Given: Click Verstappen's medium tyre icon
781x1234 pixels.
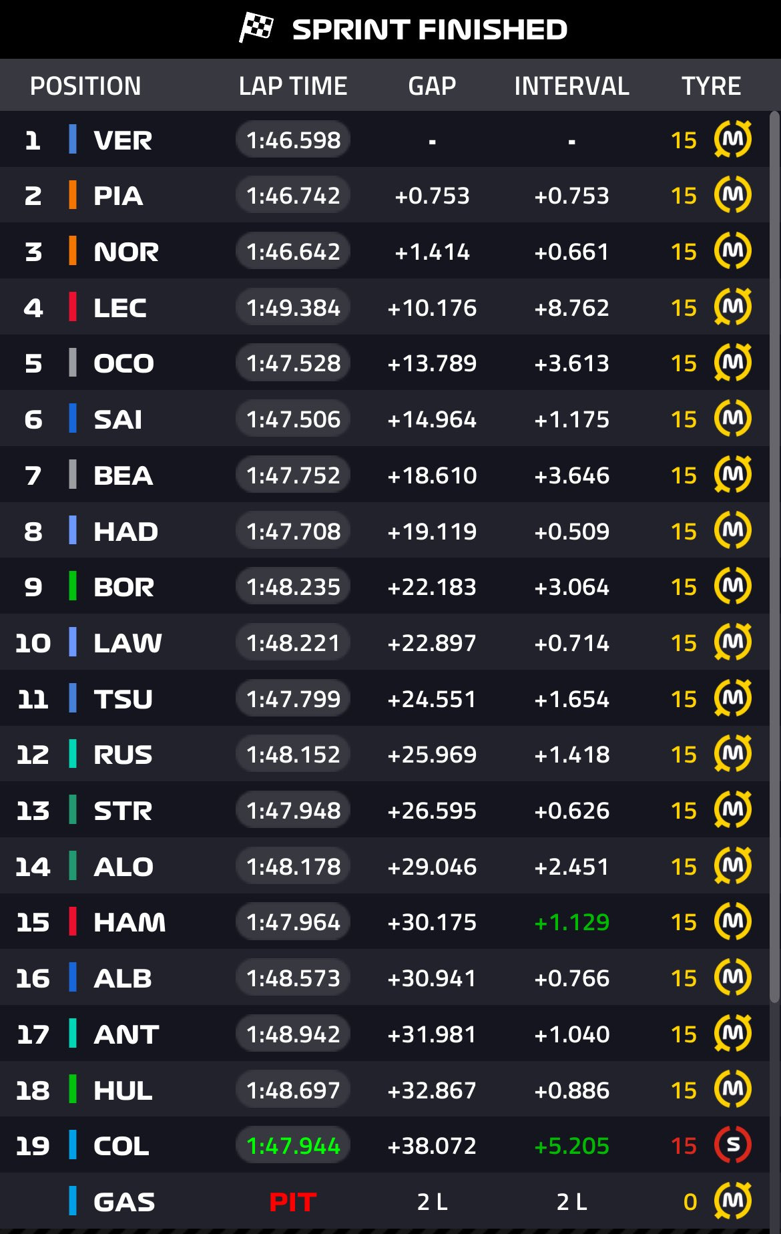Looking at the screenshot, I should [733, 140].
